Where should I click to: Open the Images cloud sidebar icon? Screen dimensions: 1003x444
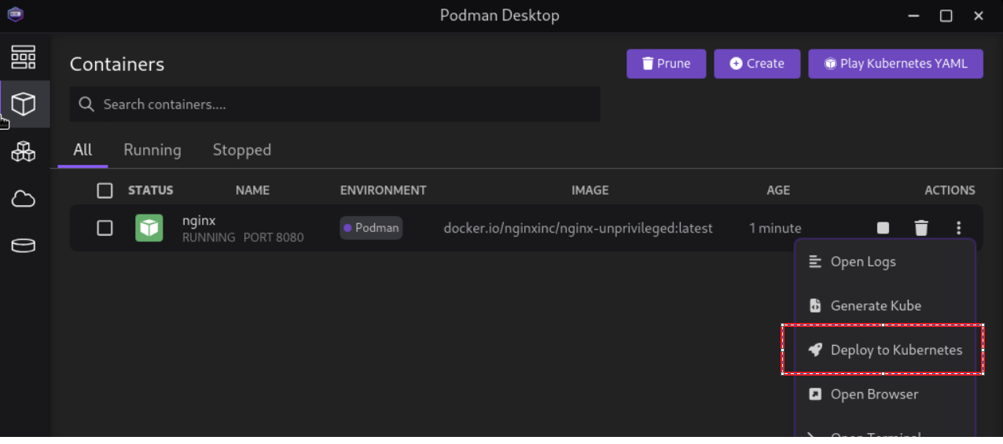coord(24,200)
